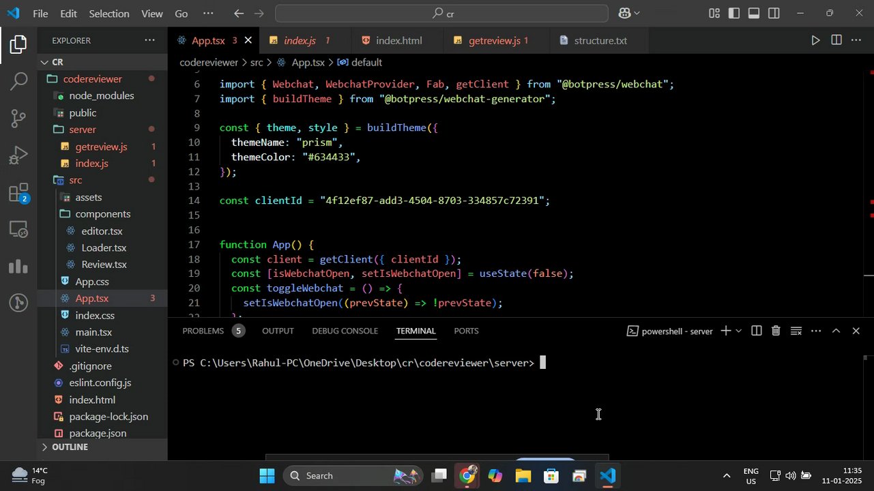Open Run and Debug view

(x=18, y=156)
